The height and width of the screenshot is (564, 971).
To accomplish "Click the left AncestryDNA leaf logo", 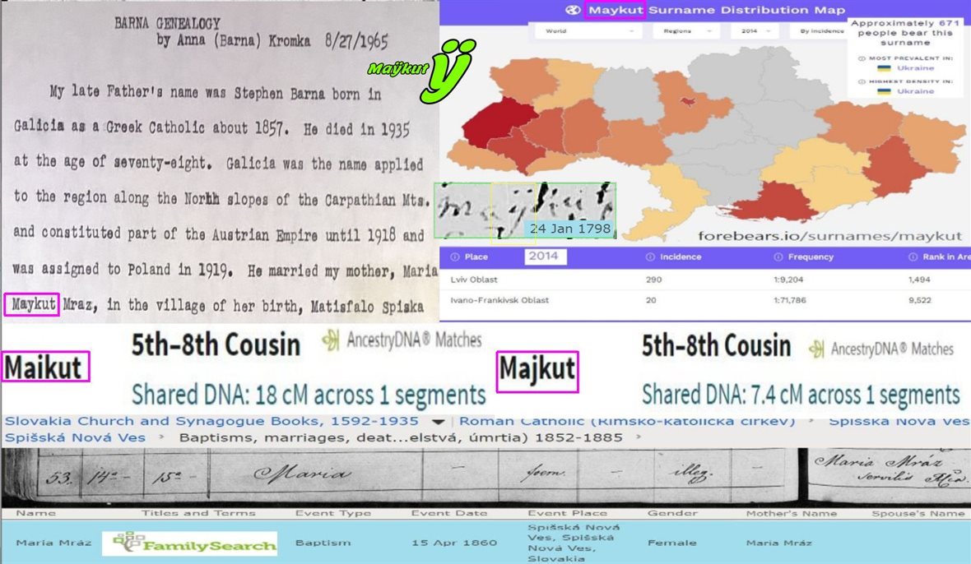I will (331, 342).
